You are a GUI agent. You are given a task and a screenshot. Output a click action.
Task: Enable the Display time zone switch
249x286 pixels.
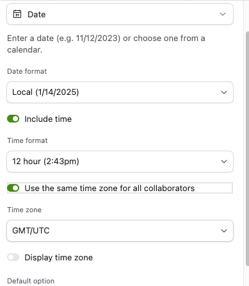coord(13,257)
